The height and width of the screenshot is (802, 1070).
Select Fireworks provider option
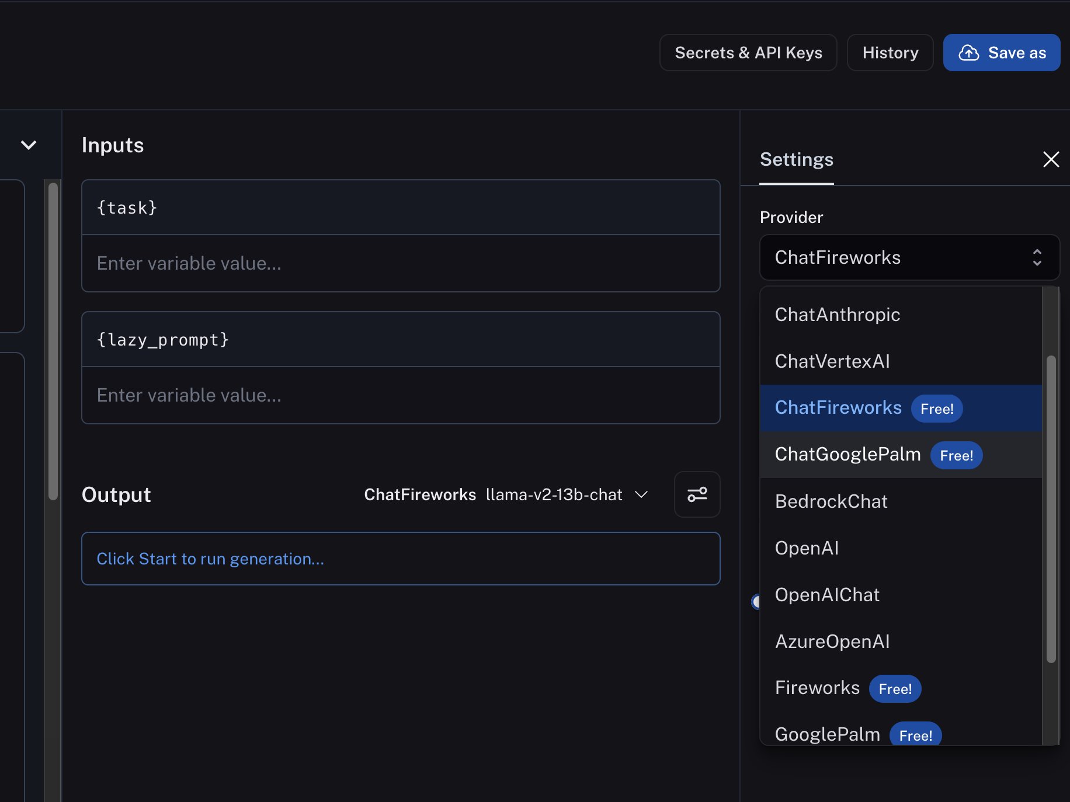[901, 688]
